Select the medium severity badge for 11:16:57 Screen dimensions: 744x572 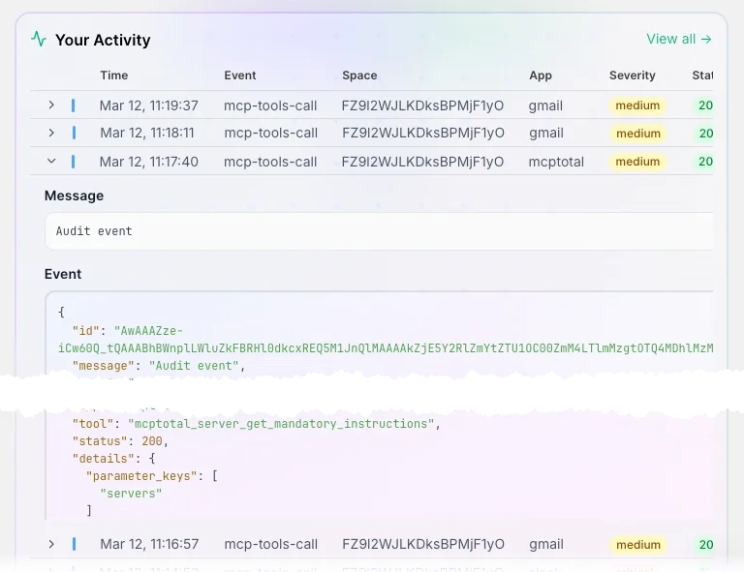pyautogui.click(x=638, y=545)
